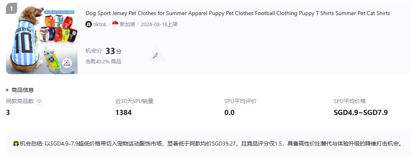Click the 新加坡 region label
This screenshot has width=411, height=159.
pyautogui.click(x=128, y=24)
